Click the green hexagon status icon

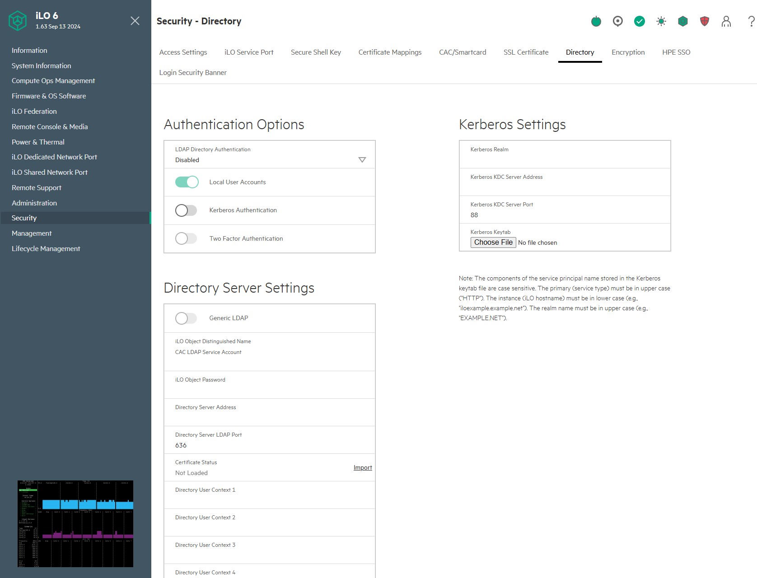[x=682, y=21]
